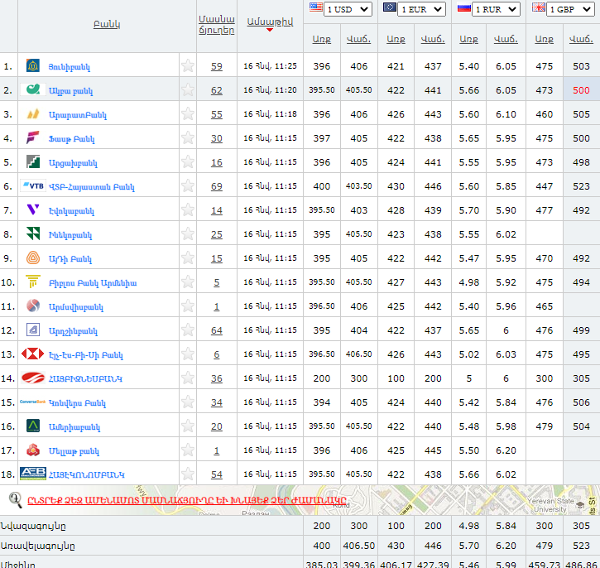Click the HSBC logo icon
600x568 pixels.
[33, 354]
